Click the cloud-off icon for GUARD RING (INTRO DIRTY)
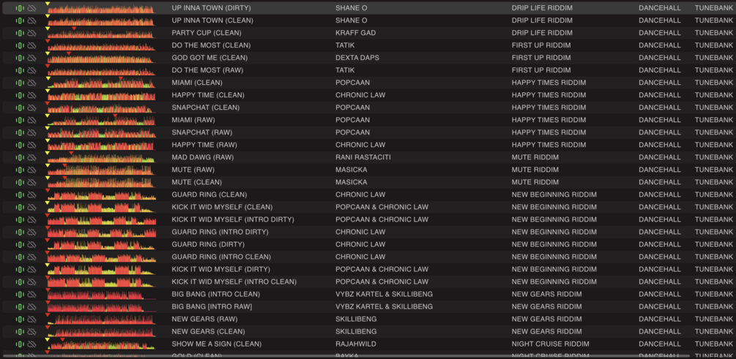Viewport: 736px width, 359px height. point(31,232)
